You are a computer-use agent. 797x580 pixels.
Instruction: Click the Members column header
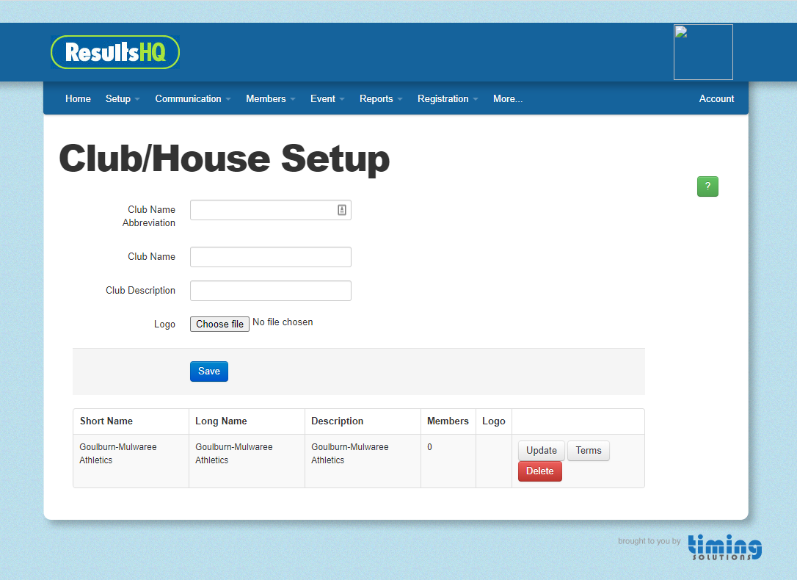(x=448, y=421)
